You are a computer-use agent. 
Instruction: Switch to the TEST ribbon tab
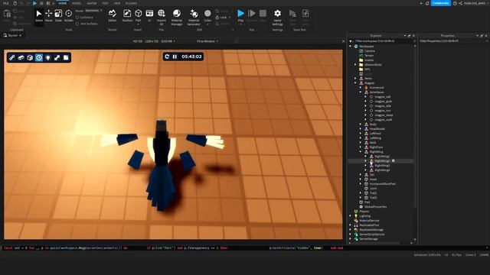[105, 3]
